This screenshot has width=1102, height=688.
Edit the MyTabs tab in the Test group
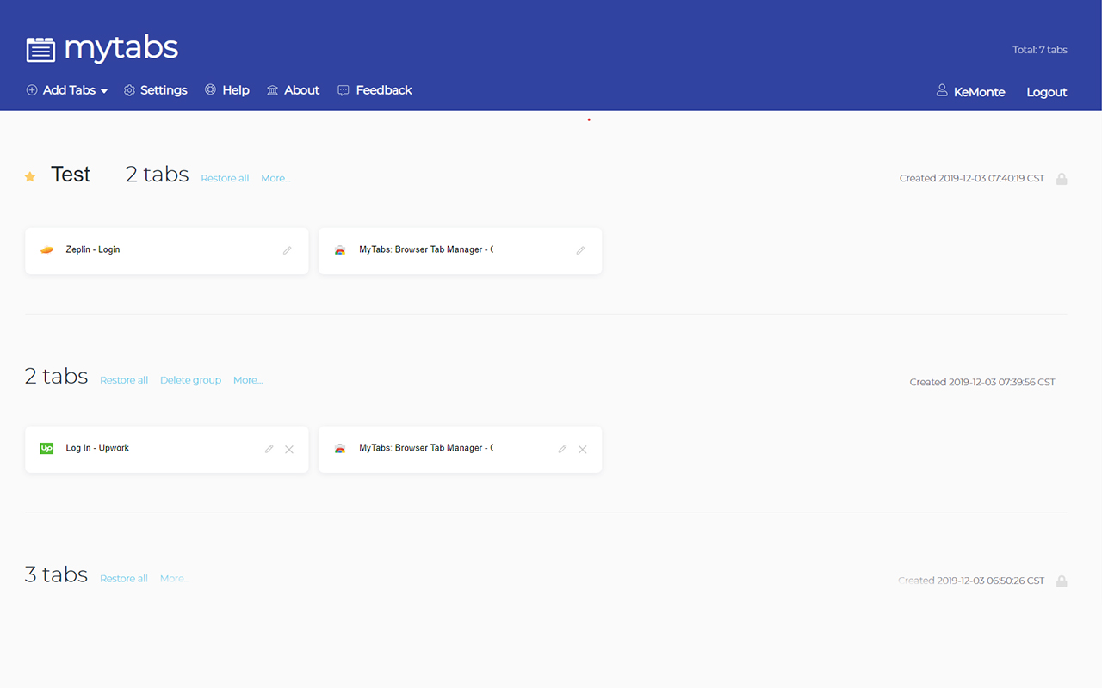(580, 250)
